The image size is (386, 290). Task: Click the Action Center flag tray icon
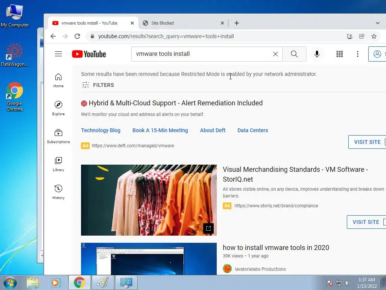point(330,283)
